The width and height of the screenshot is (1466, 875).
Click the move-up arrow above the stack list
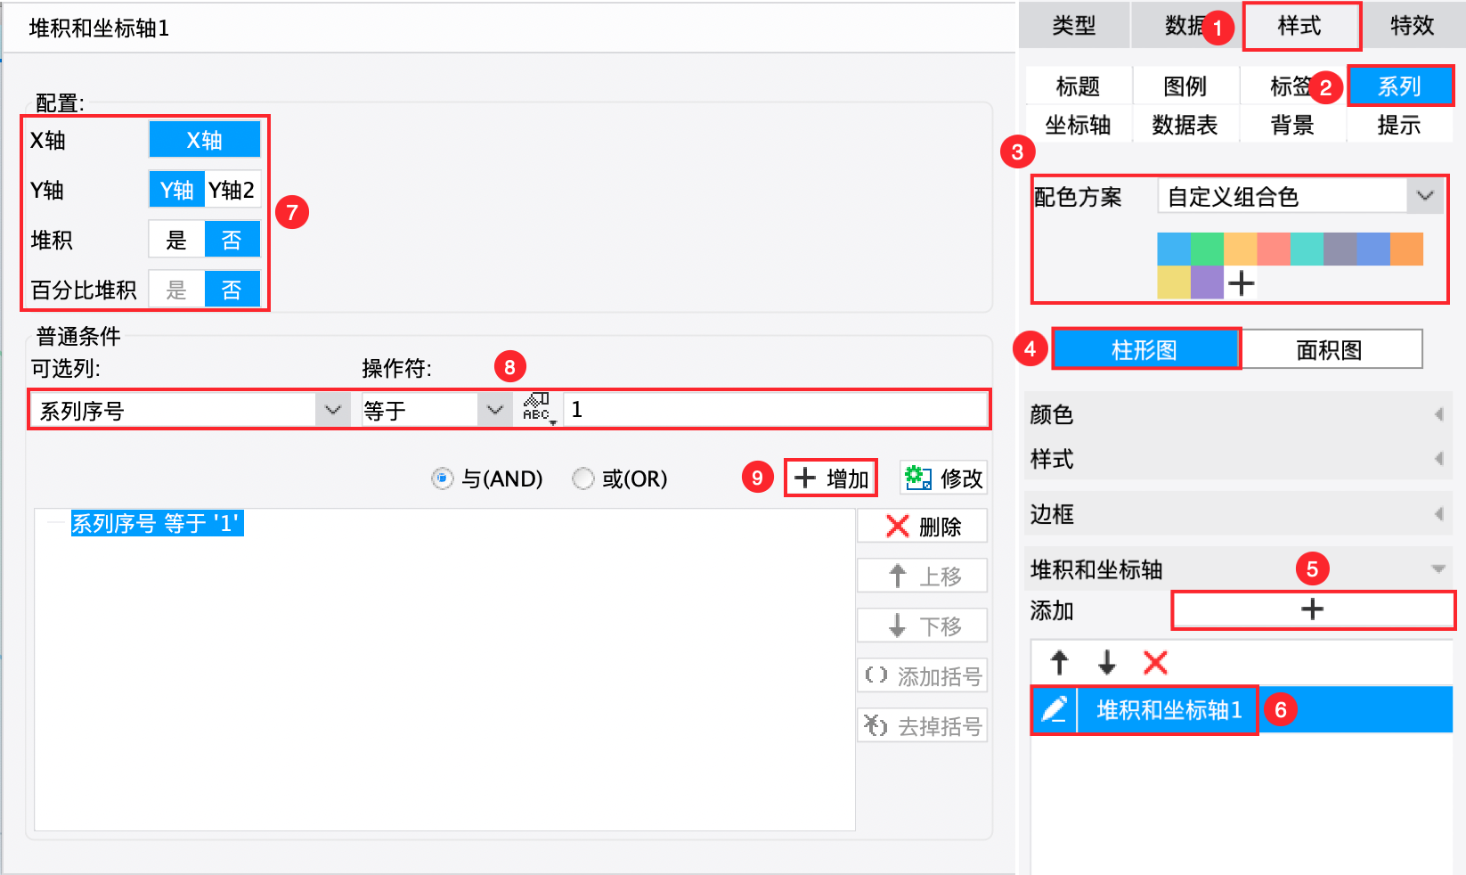point(1059,662)
